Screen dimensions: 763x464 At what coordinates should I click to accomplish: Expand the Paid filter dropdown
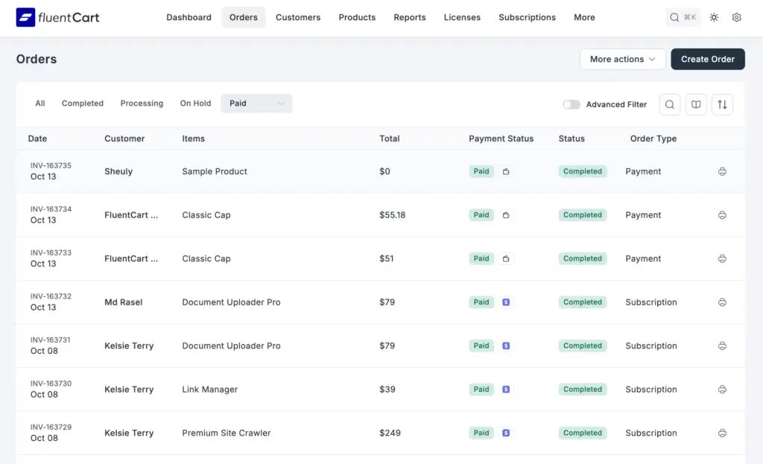pos(256,104)
